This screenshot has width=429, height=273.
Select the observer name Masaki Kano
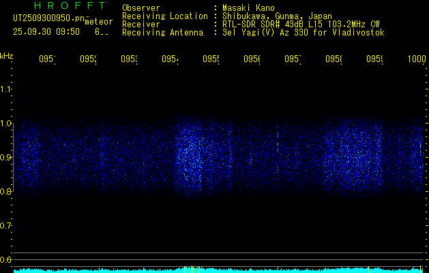pos(248,8)
